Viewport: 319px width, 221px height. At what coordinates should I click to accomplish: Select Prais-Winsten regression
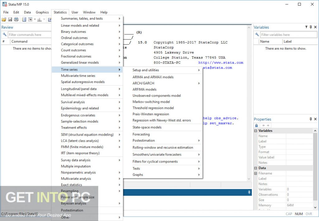(x=163, y=114)
